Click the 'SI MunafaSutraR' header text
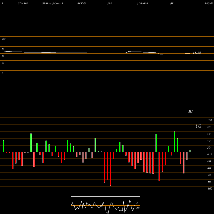The height and width of the screenshot is (214, 214). pyautogui.click(x=53, y=3)
